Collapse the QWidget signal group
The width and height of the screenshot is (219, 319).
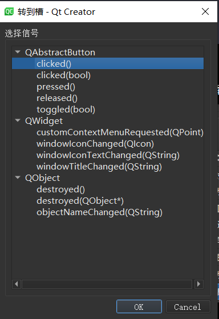pos(18,120)
